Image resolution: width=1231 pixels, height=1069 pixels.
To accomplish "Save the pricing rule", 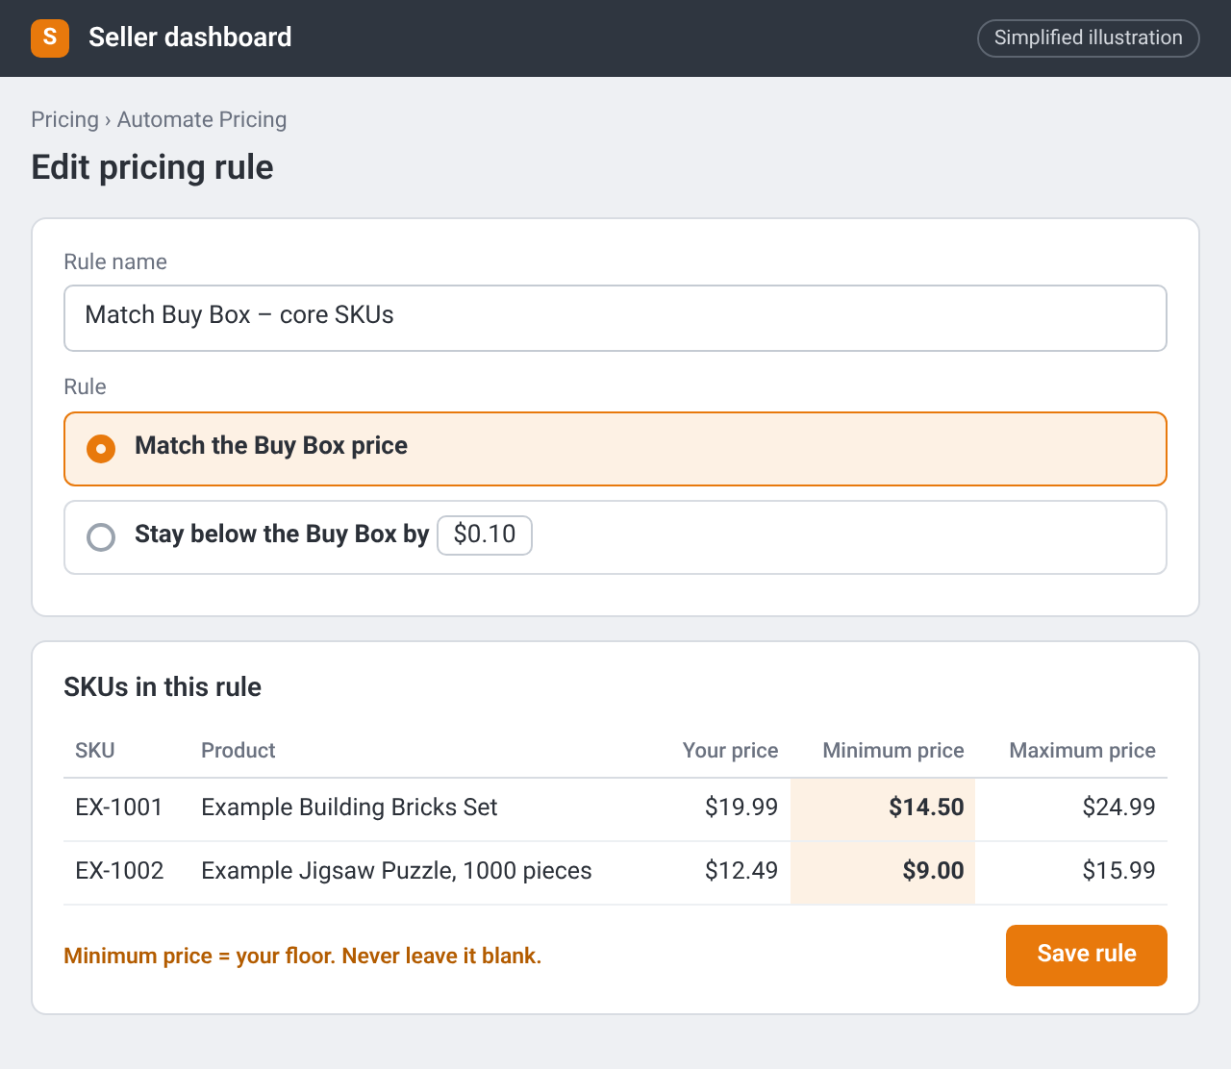I will tap(1087, 956).
